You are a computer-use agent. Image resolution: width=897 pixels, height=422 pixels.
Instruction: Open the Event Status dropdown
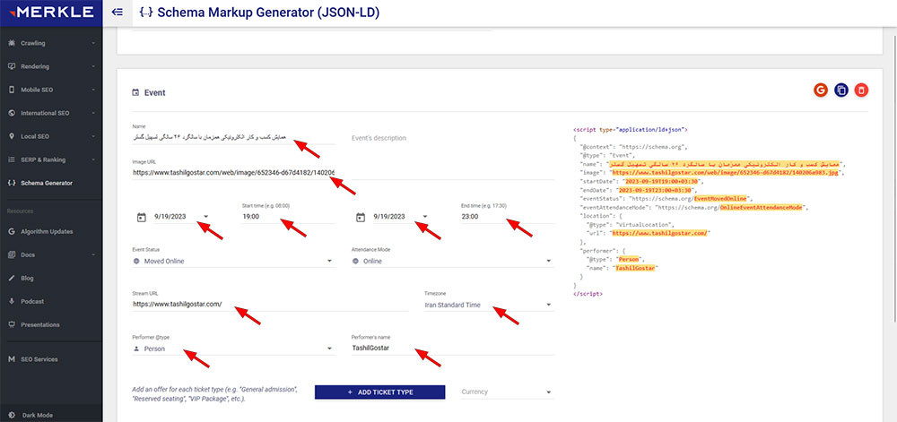click(233, 261)
